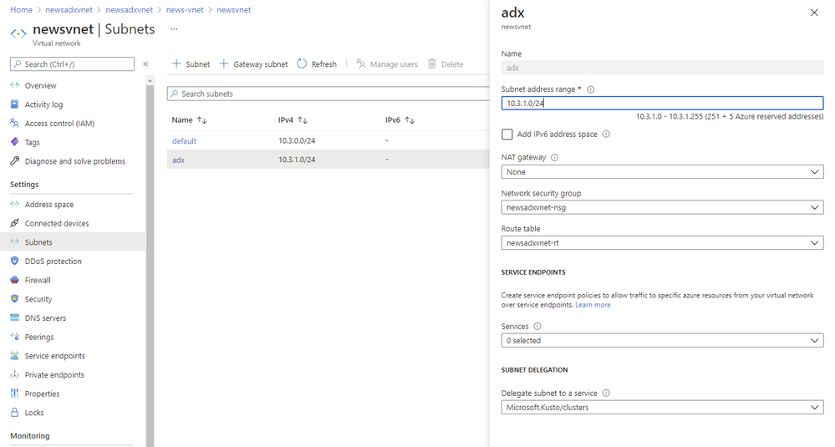Screen dimensions: 835x447
Task: Click the Private endpoints icon
Action: point(14,374)
